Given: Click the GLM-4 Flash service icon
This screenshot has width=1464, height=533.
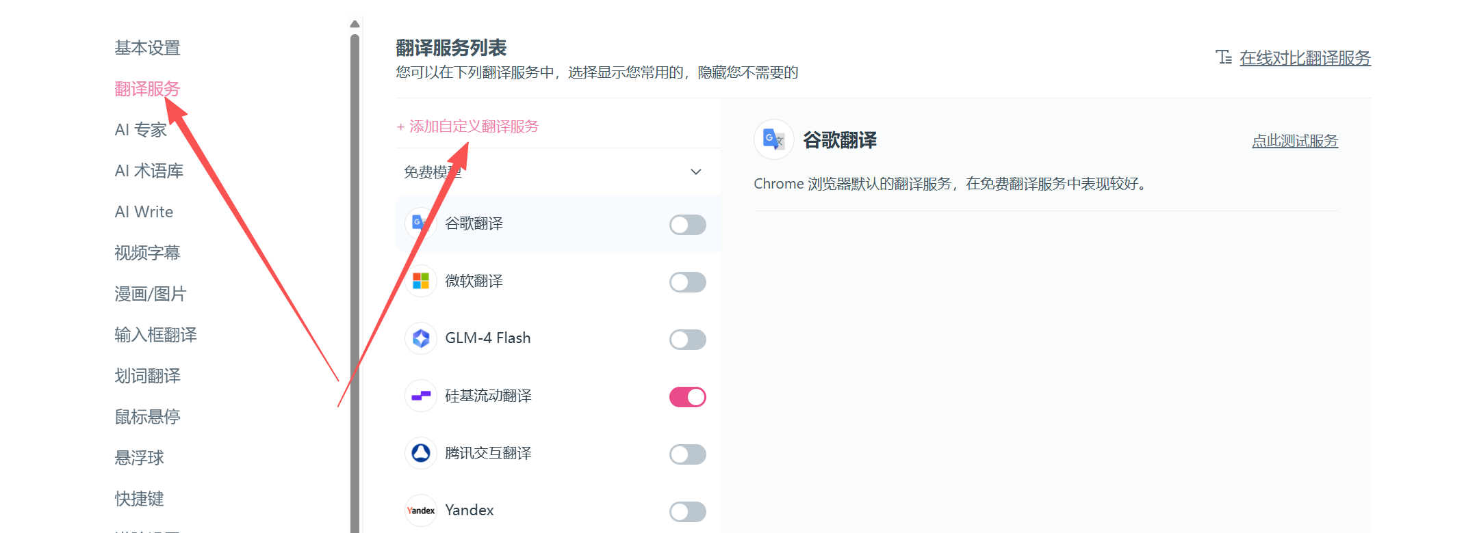Looking at the screenshot, I should [421, 338].
